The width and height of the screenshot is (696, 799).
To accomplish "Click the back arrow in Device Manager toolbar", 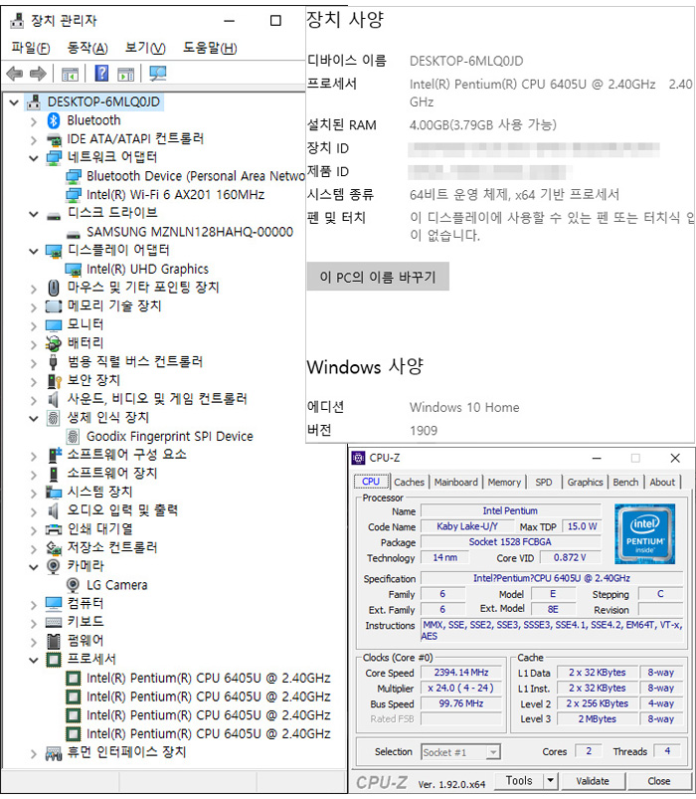I will [x=14, y=74].
